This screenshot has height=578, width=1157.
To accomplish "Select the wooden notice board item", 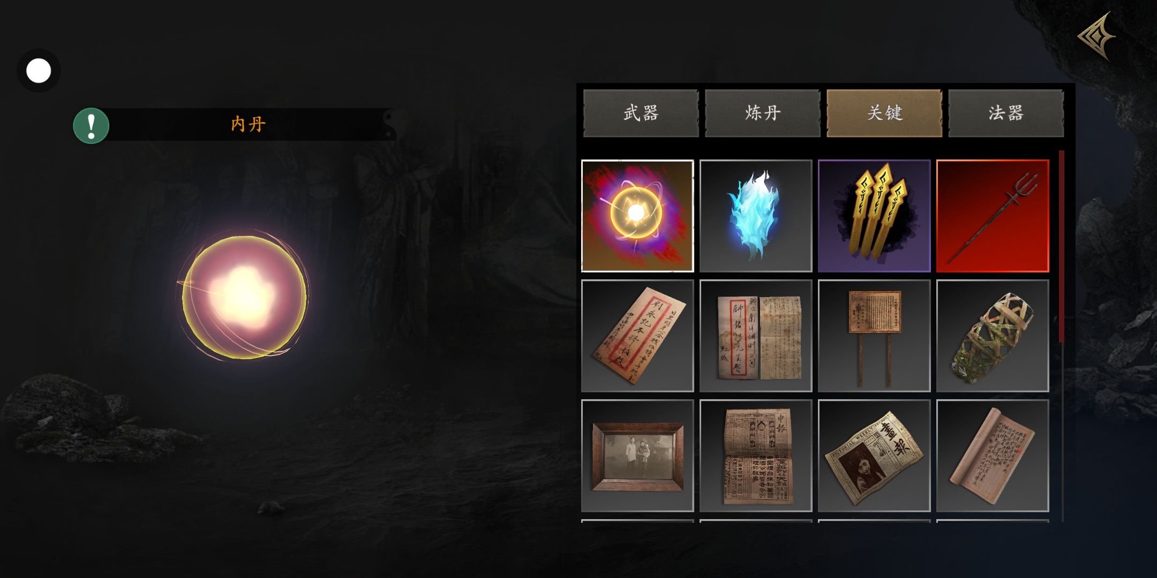I will click(x=874, y=336).
